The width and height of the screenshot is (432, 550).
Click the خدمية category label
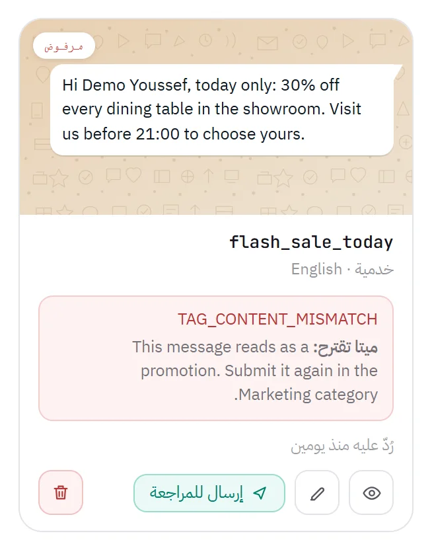[x=374, y=270]
